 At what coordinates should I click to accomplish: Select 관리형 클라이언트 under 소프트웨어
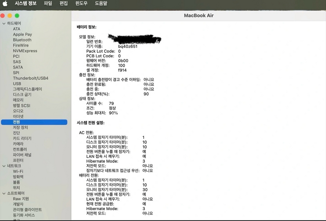[x=27, y=210]
